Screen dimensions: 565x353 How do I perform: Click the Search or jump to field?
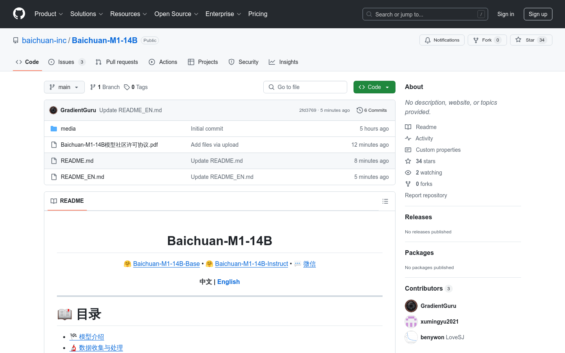coord(425,14)
